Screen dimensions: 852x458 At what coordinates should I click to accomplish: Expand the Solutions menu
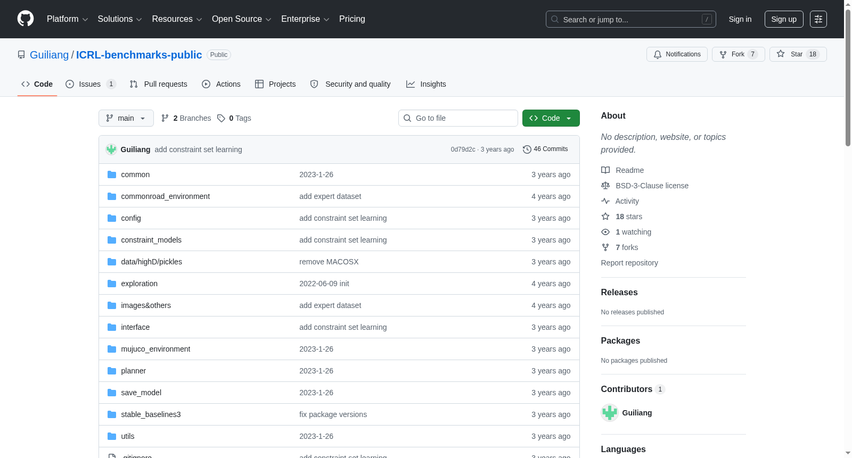(120, 19)
